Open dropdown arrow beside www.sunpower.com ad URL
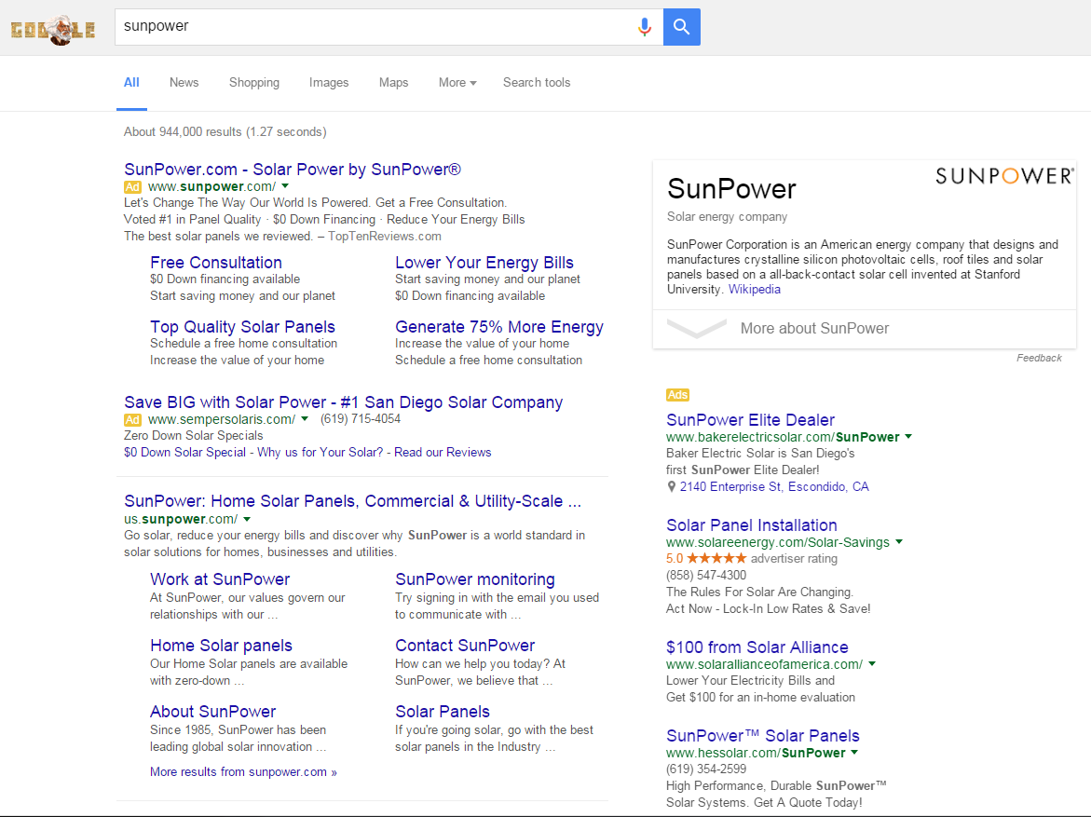 click(285, 186)
